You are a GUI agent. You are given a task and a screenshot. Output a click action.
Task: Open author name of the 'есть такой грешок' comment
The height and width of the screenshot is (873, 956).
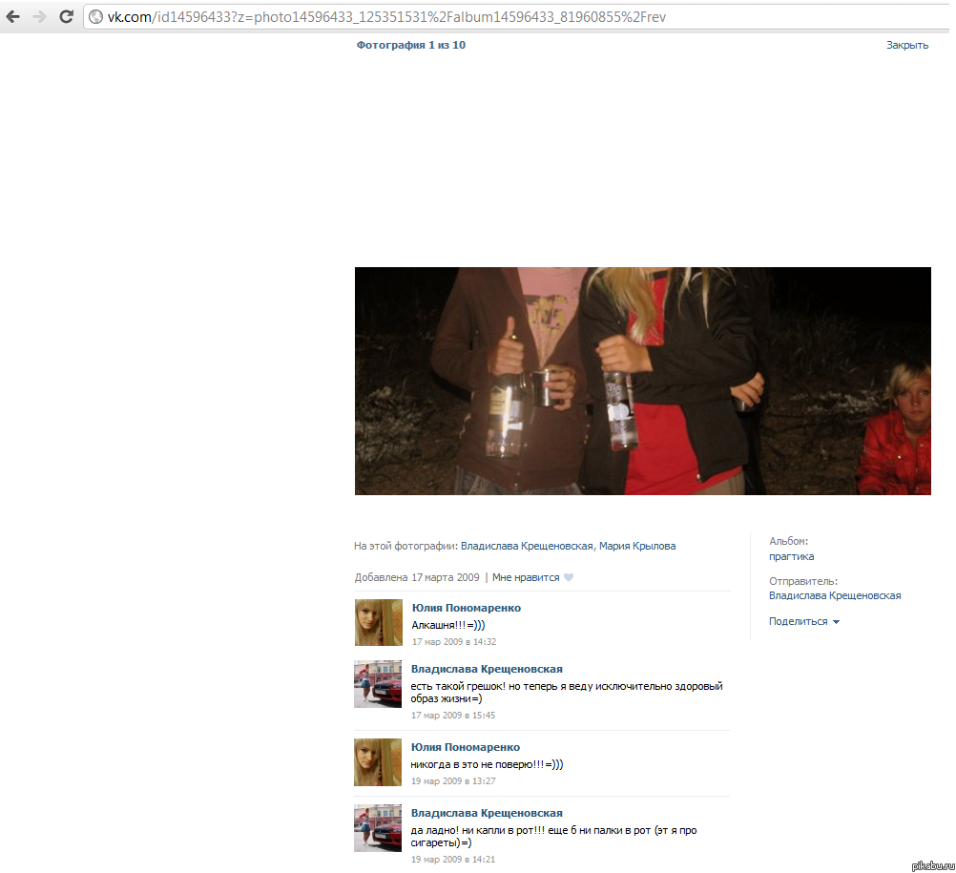(x=487, y=669)
